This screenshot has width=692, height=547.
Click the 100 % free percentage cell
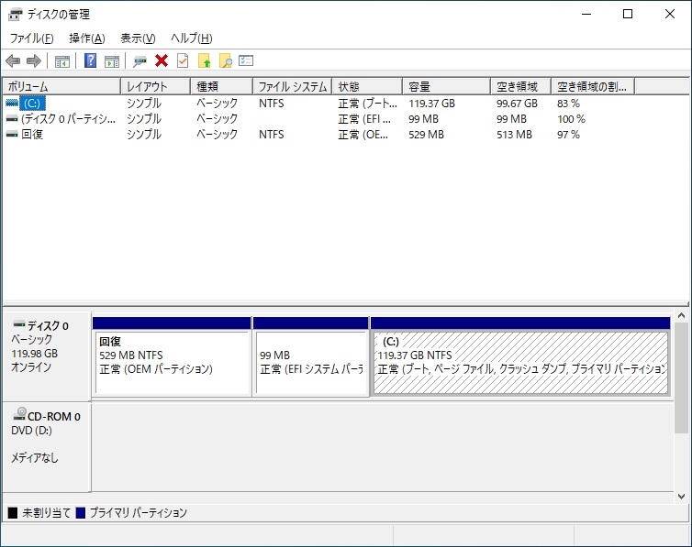pyautogui.click(x=571, y=118)
